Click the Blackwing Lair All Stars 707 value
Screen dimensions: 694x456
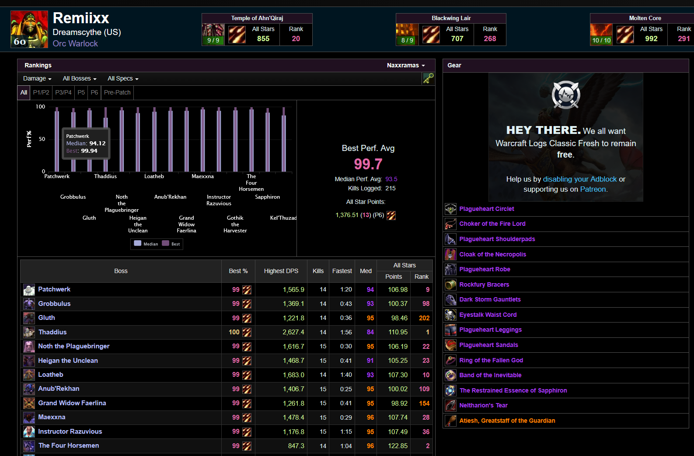click(457, 39)
